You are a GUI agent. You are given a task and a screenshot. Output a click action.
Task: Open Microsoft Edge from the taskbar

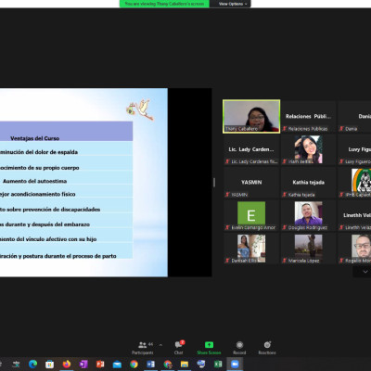32,365
